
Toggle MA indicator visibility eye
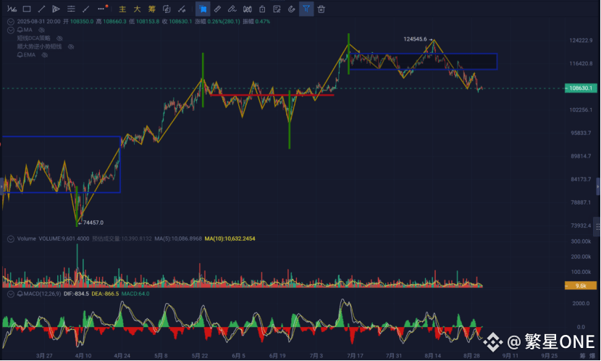pyautogui.click(x=41, y=30)
